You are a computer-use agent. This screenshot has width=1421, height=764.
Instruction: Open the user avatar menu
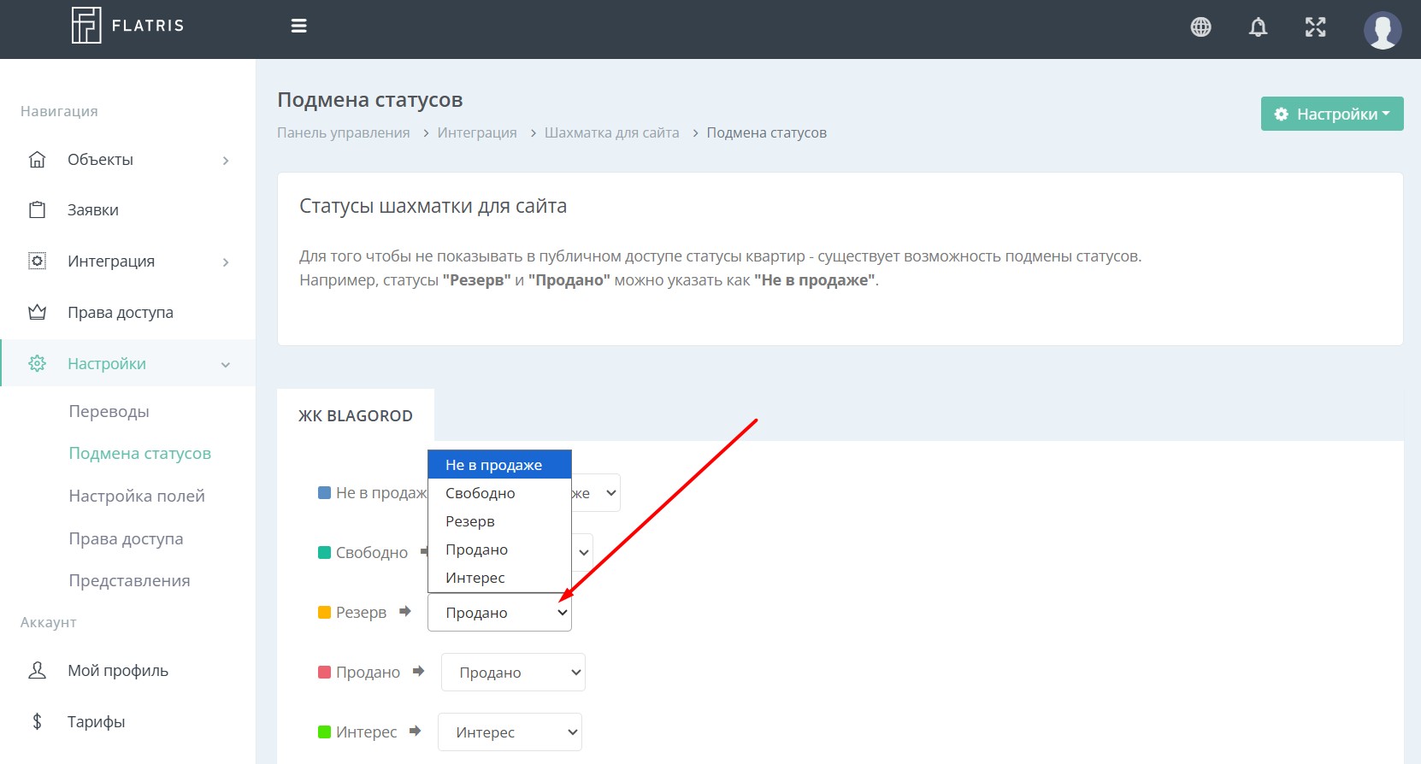tap(1382, 30)
